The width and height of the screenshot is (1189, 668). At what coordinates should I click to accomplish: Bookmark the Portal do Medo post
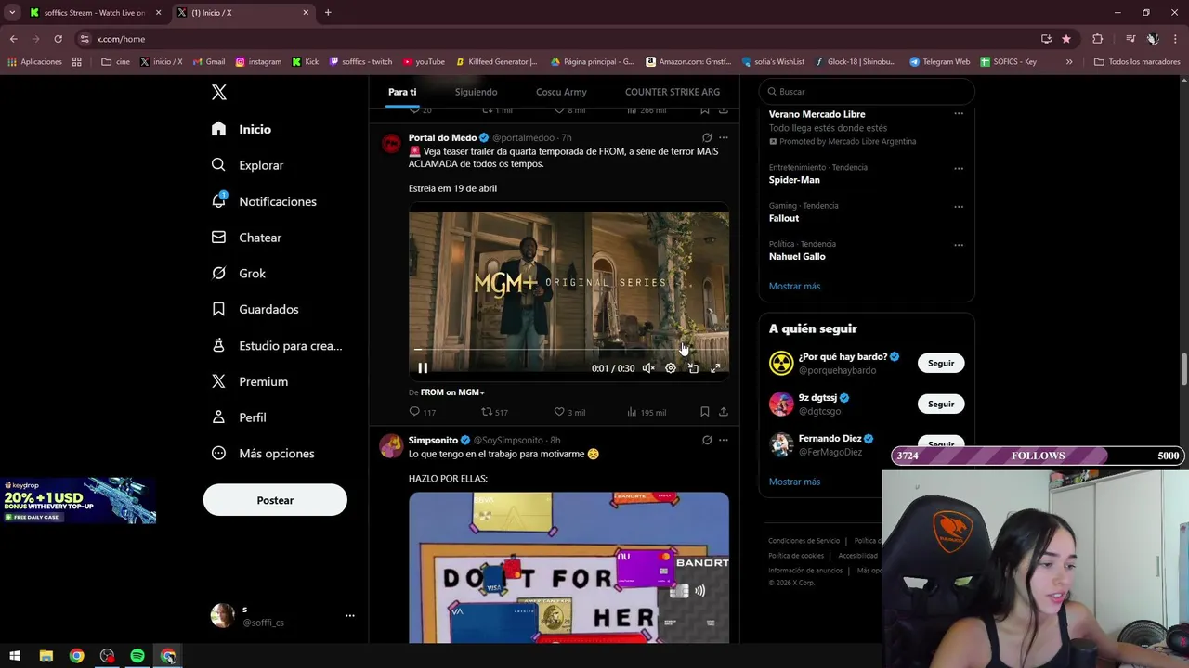click(705, 412)
